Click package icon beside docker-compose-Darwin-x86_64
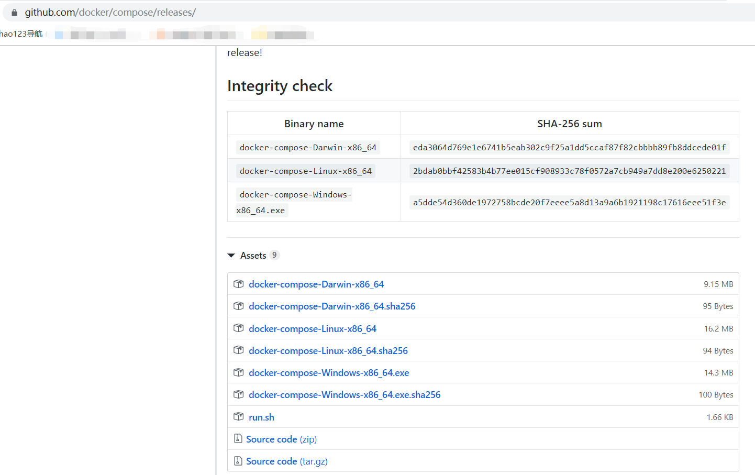This screenshot has width=755, height=475. [x=239, y=284]
